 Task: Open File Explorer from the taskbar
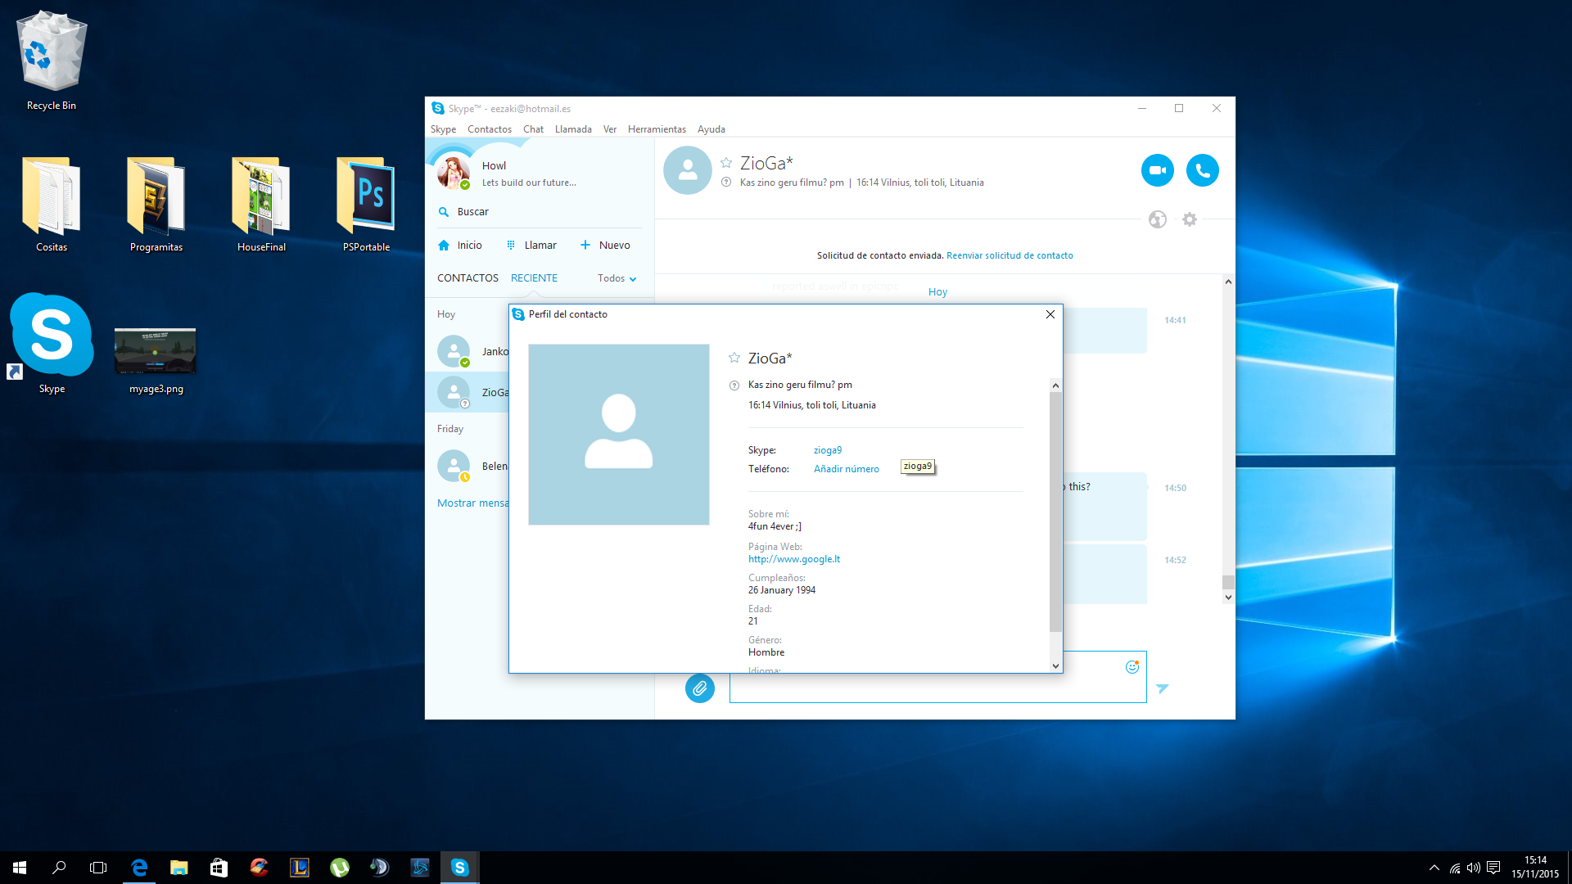coord(178,868)
